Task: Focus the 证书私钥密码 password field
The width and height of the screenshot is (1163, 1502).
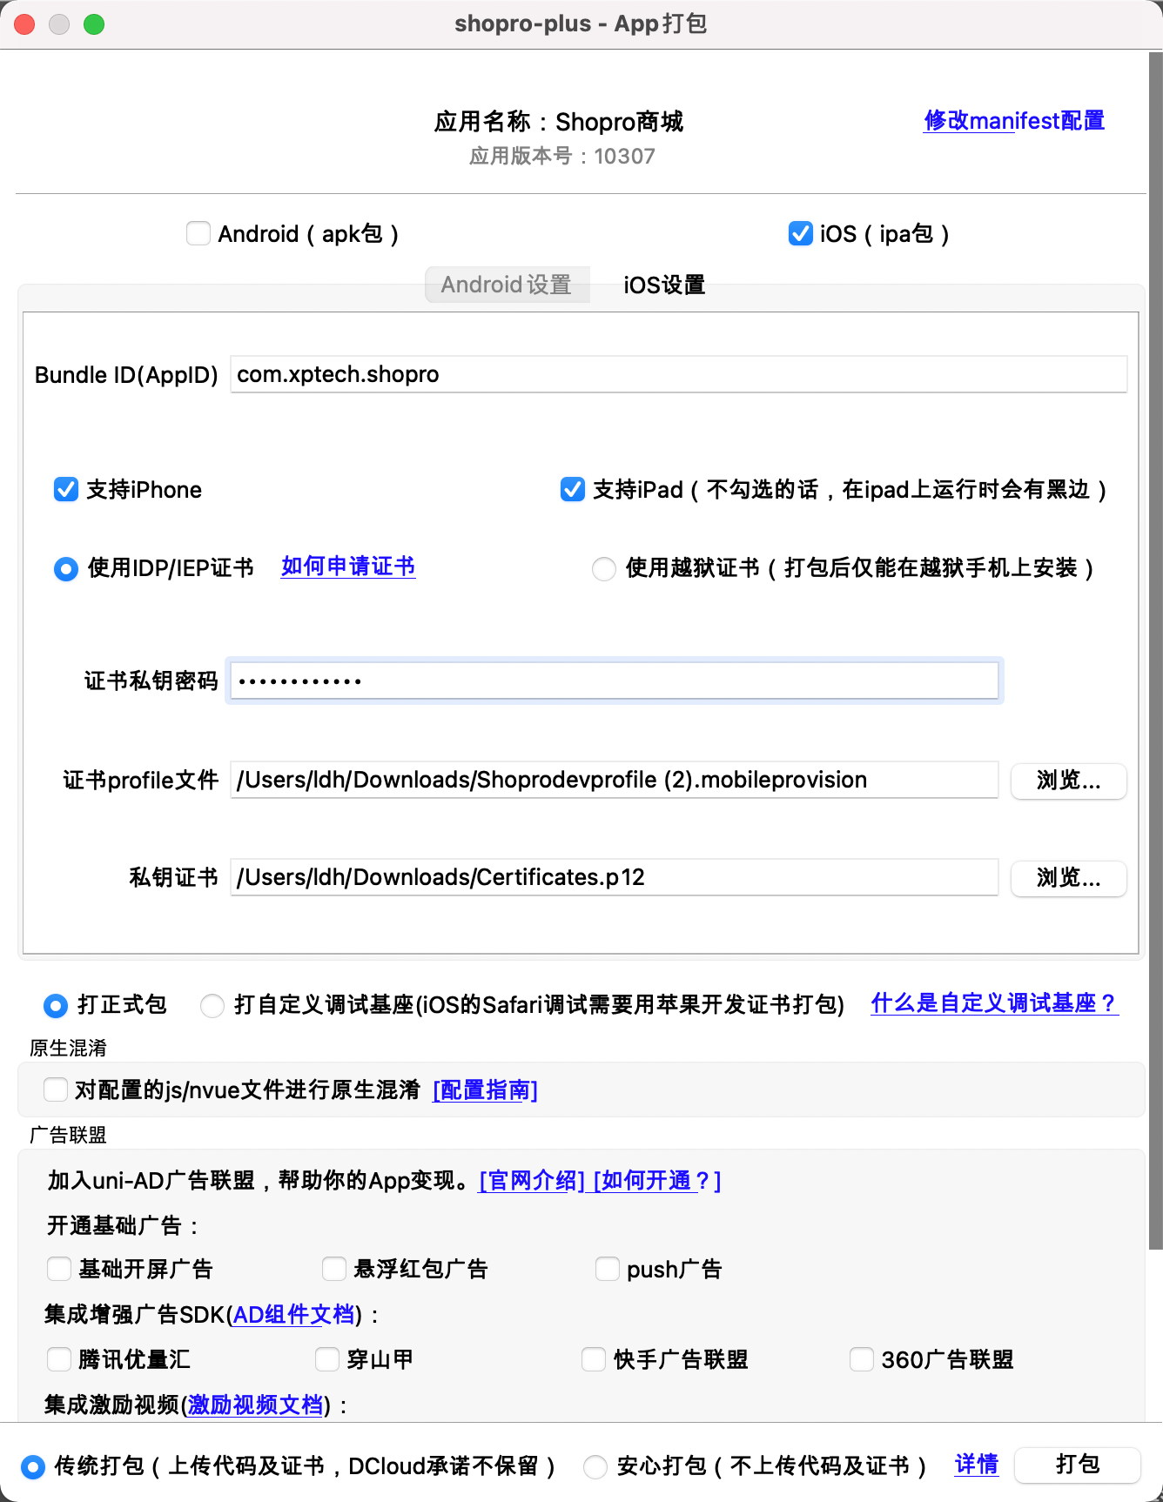Action: point(615,681)
